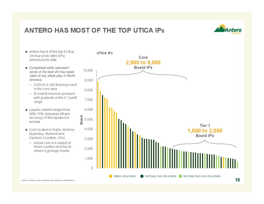This screenshot has width=264, height=204.
Task: Click the light green 3rd Party Non-Core legend dot
Action: pyautogui.click(x=180, y=176)
